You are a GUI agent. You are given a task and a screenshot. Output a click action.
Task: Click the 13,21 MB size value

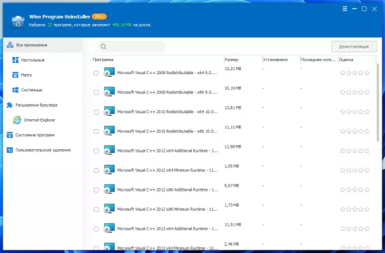[x=233, y=69]
